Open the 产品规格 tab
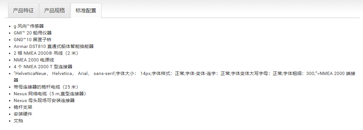This screenshot has height=130, width=363. click(x=55, y=11)
